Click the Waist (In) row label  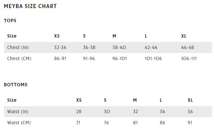coord(18,111)
